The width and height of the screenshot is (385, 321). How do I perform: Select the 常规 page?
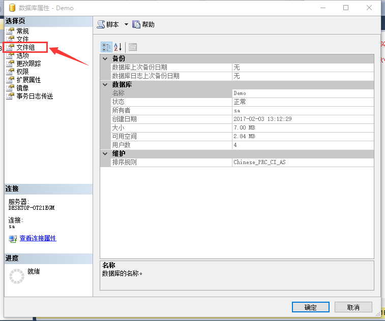click(x=22, y=31)
